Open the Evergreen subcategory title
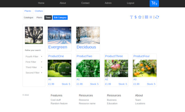This screenshot has width=185, height=112. coord(58,47)
